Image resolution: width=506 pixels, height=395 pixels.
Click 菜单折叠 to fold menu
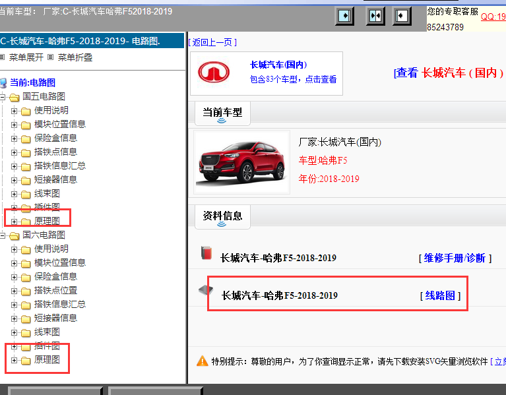(x=75, y=57)
